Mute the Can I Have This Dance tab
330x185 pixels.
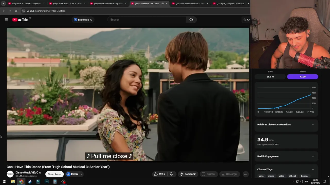point(162,4)
